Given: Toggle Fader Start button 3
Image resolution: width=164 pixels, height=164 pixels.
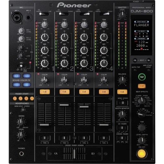Looking at the screenshot, I should 26,98.
